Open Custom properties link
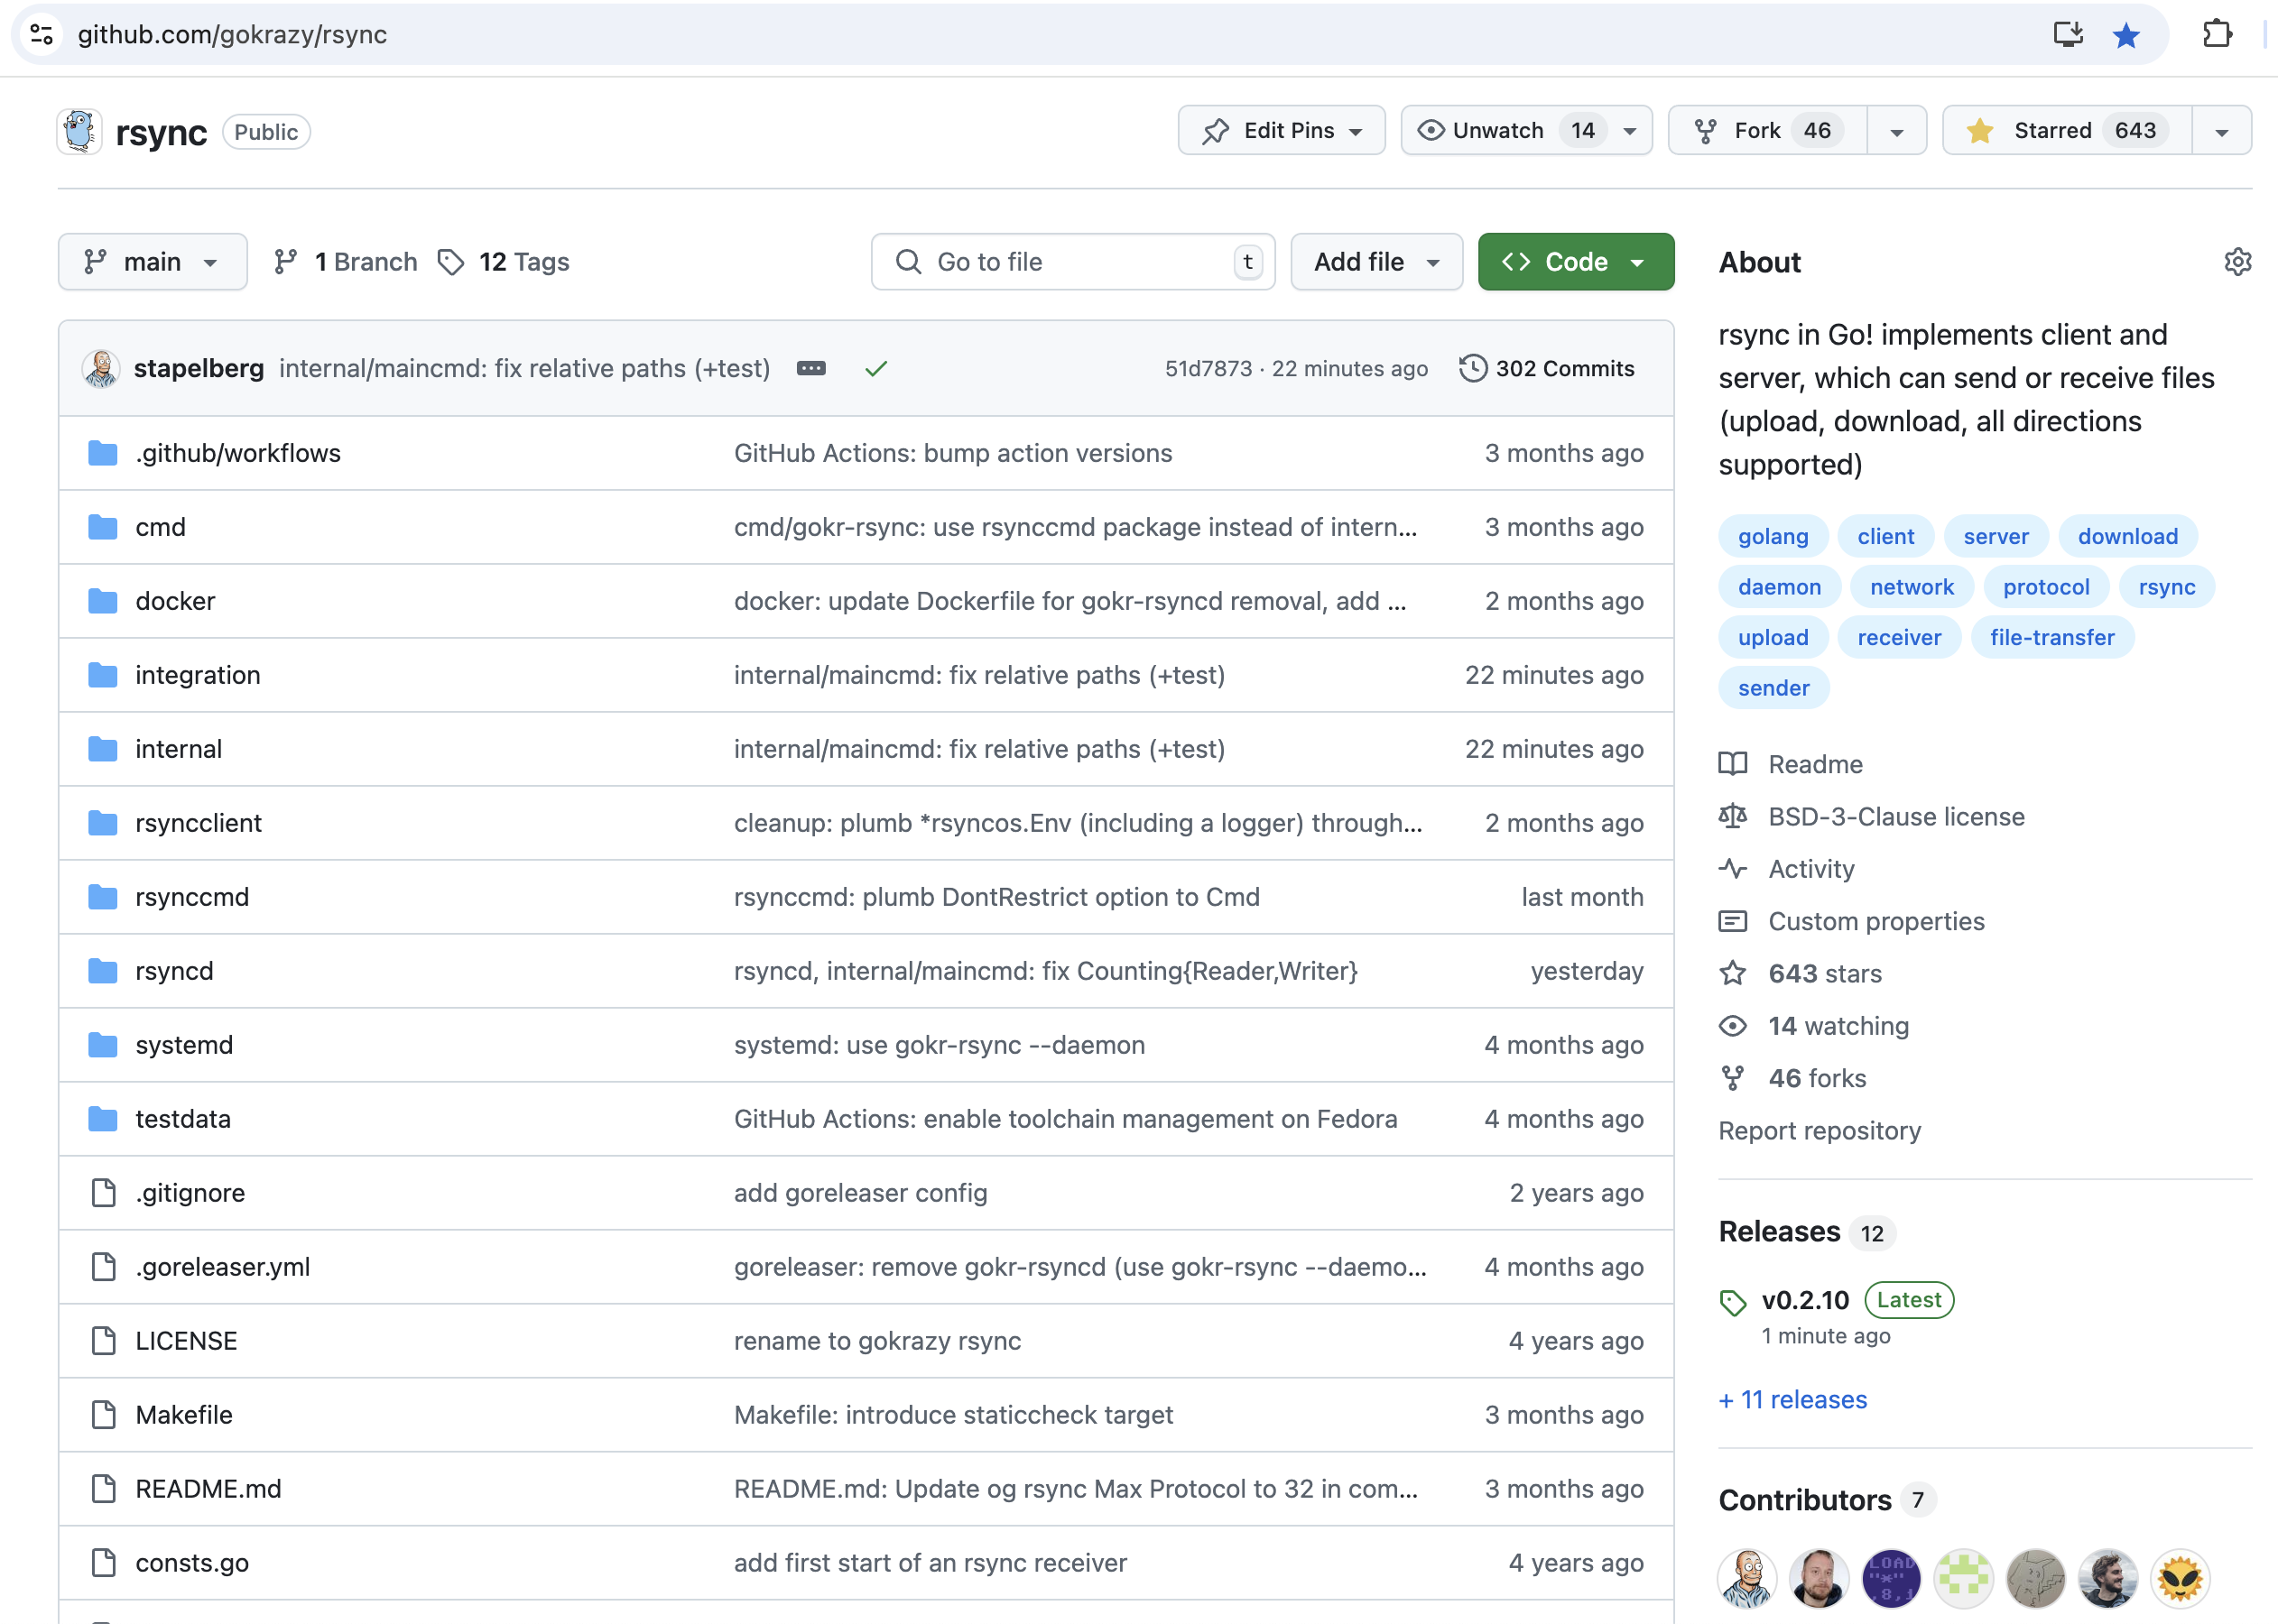Screen dimensions: 2278x1624 point(1852,921)
